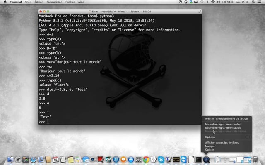Open the Fenêtre menu
The image size is (265, 165).
click(x=70, y=2)
